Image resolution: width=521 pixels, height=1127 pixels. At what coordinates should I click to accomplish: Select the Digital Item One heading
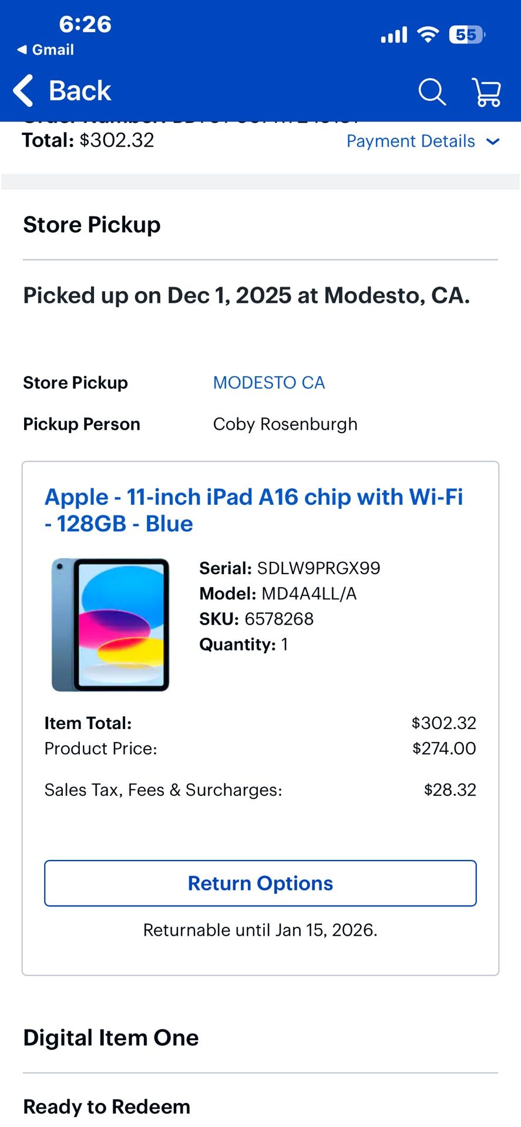[x=110, y=1038]
